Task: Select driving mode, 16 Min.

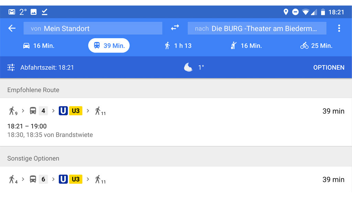Action: click(x=38, y=46)
